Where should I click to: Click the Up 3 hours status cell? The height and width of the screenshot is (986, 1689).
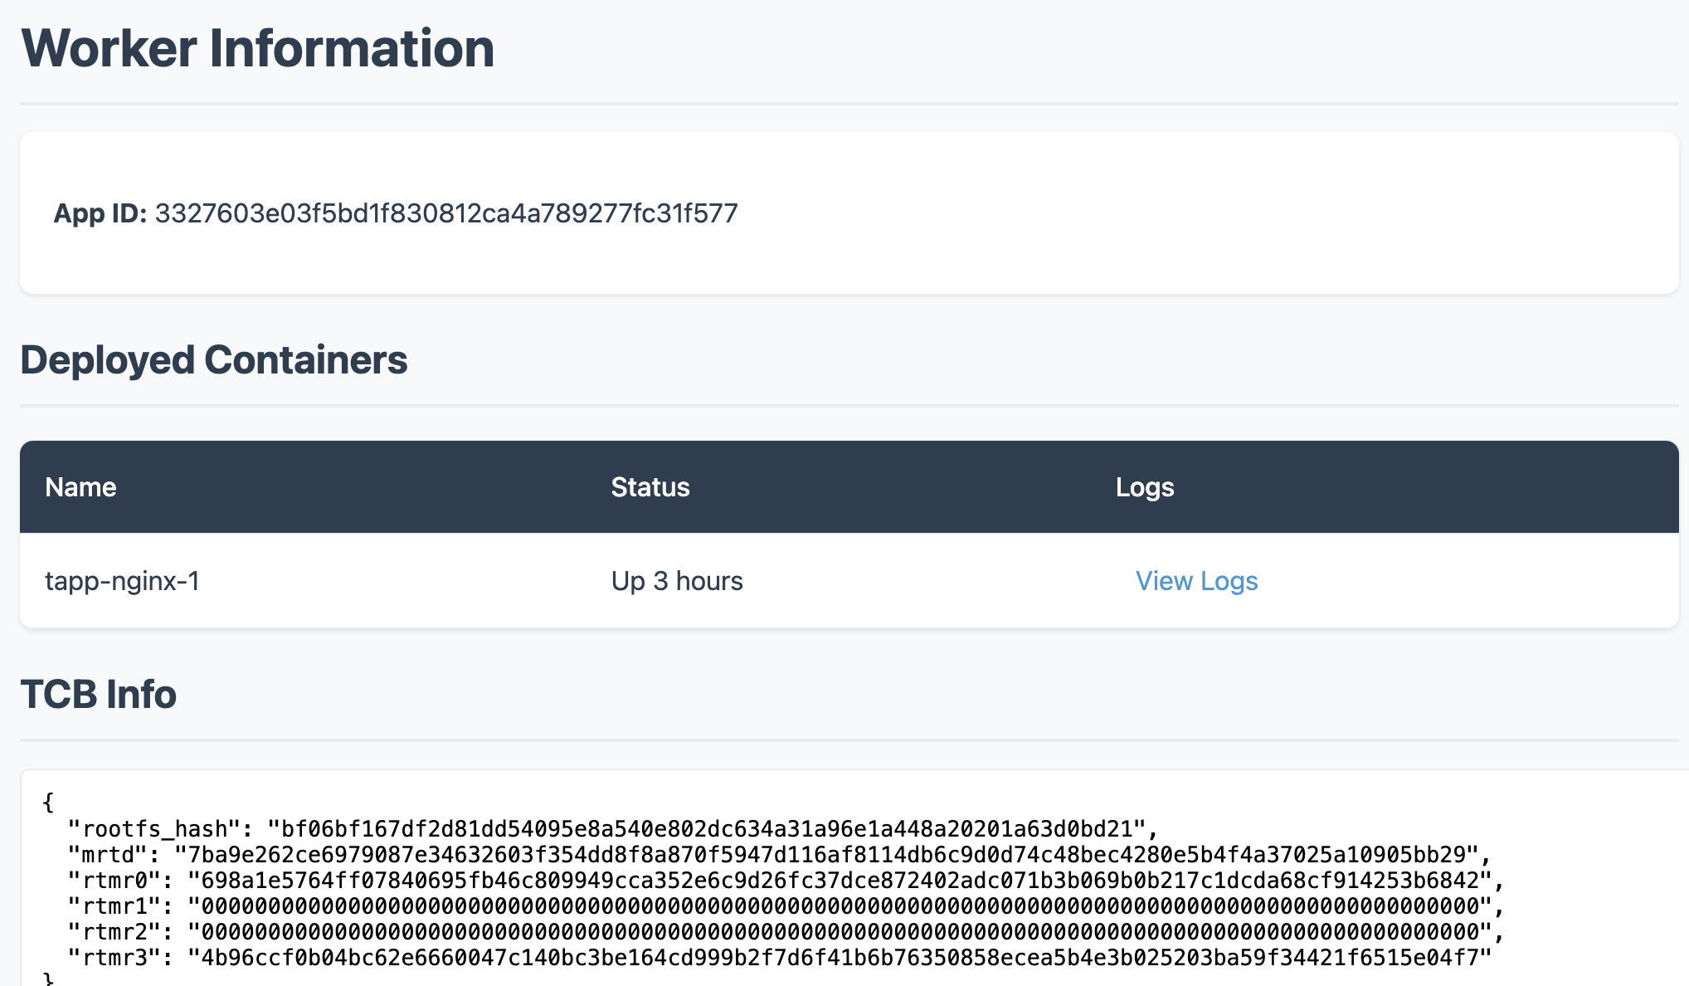(x=676, y=581)
